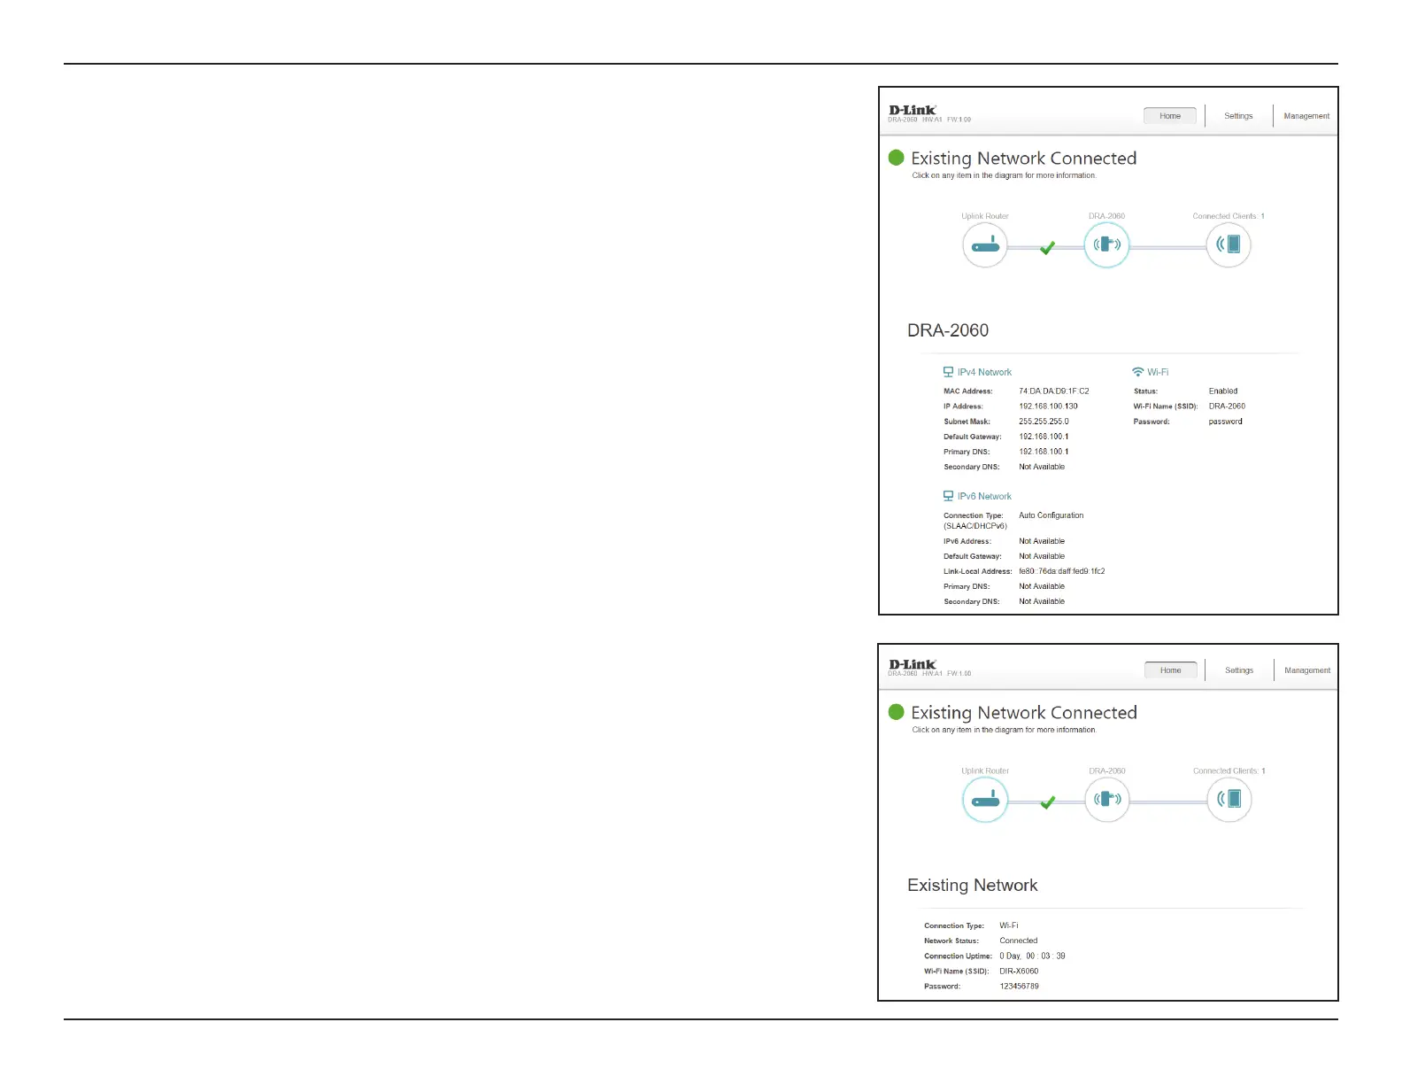The image size is (1402, 1084).
Task: Open Settings tab in upper screenshot
Action: [x=1238, y=116]
